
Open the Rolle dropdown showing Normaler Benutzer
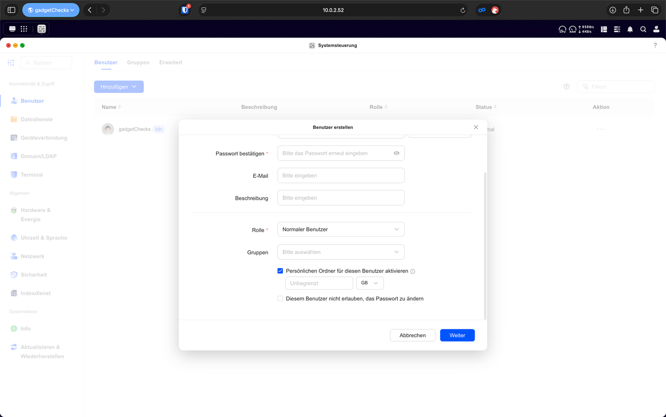click(x=341, y=230)
